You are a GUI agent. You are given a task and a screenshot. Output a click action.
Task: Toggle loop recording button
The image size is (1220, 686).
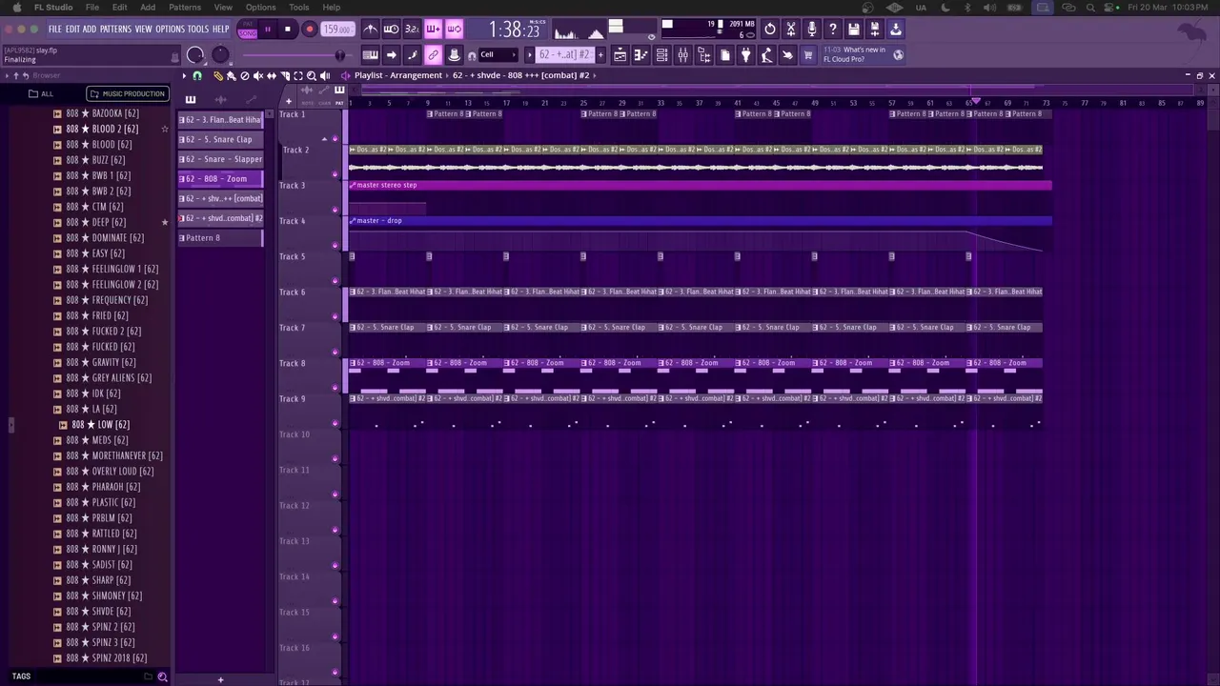coord(454,30)
